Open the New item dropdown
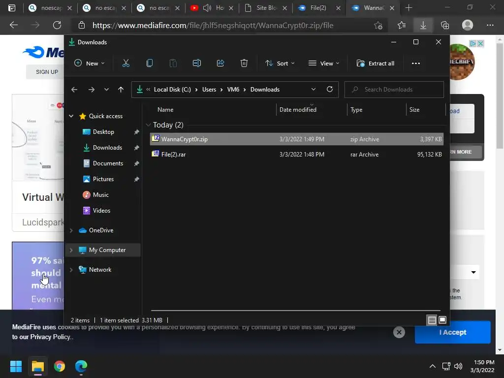Viewport: 504px width, 378px height. (x=90, y=63)
